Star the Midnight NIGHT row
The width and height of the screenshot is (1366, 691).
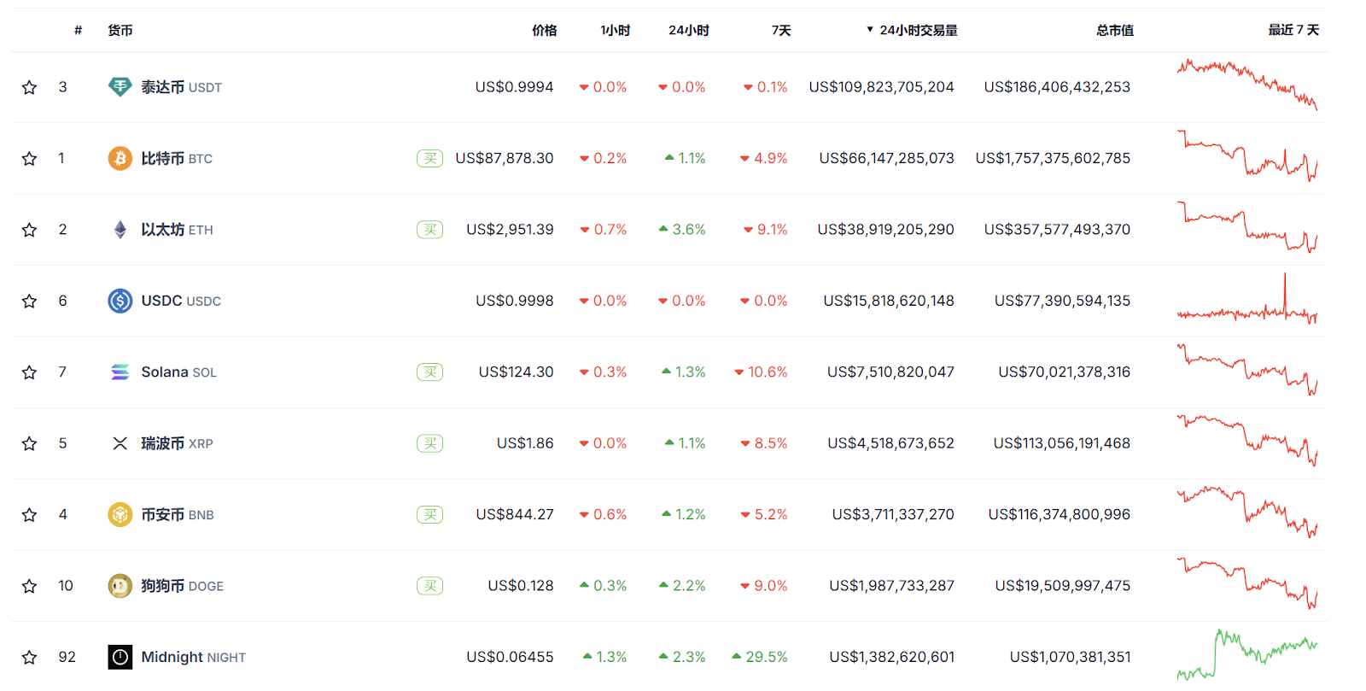point(29,657)
